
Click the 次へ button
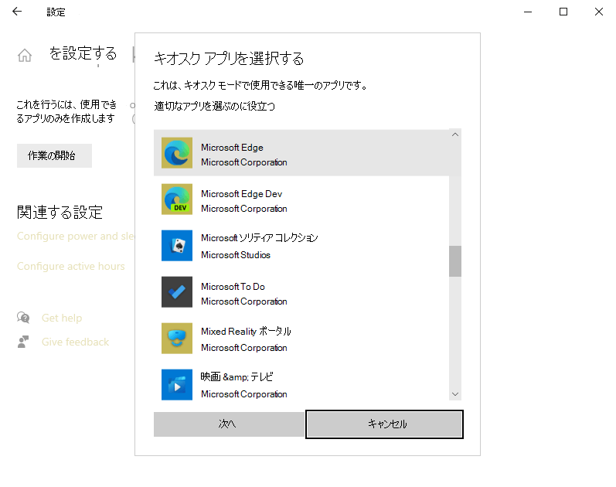[x=229, y=424]
